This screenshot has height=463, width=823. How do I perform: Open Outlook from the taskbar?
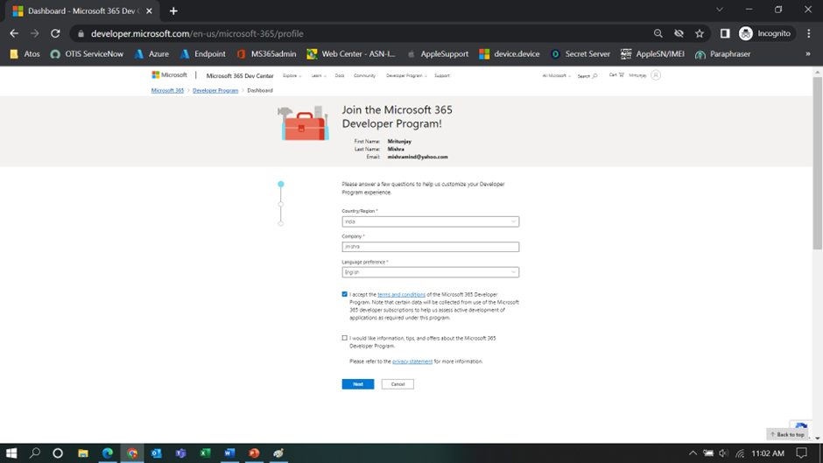pyautogui.click(x=157, y=453)
